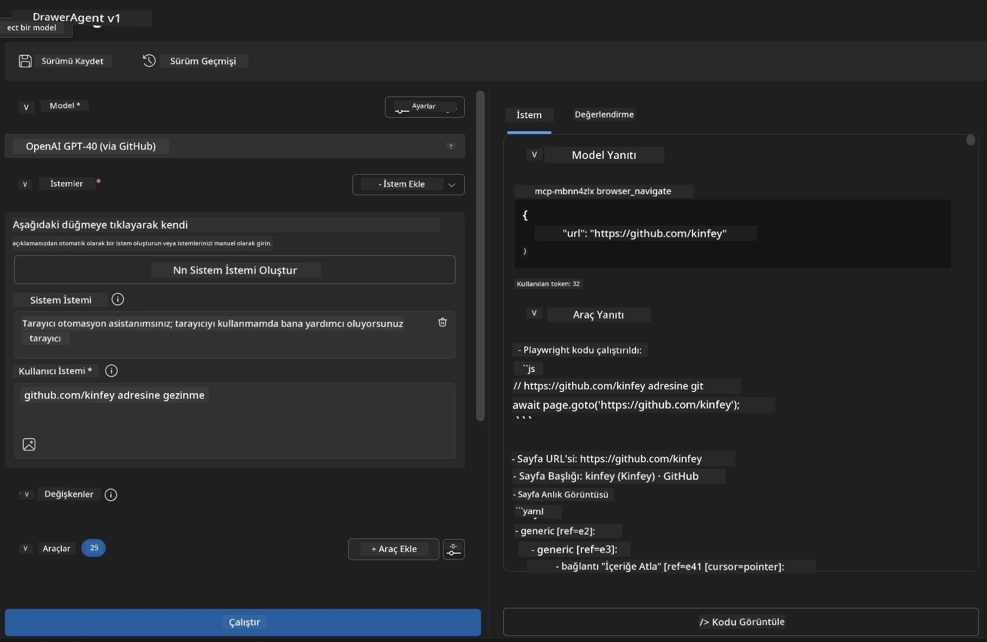Click the "Kullanılan token: 32" text
This screenshot has width=987, height=642.
pos(548,284)
